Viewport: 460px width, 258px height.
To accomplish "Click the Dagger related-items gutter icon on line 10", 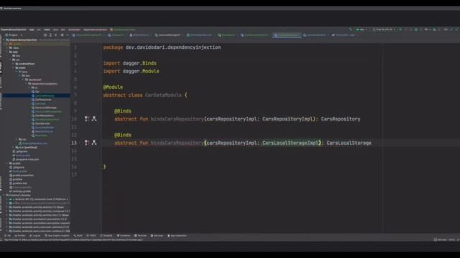I will point(94,119).
